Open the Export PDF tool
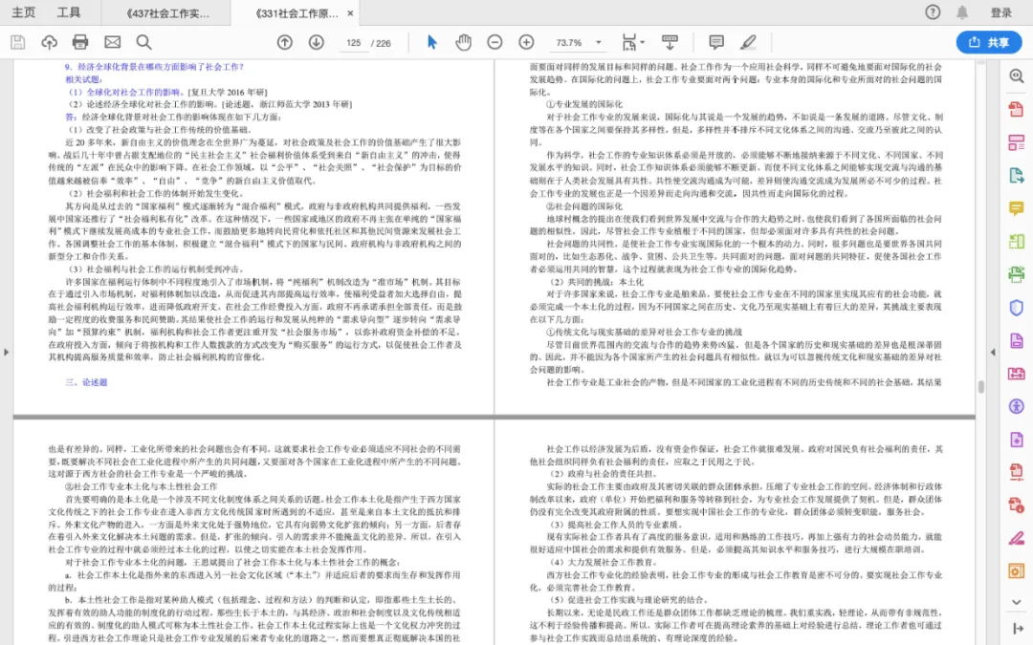This screenshot has width=1033, height=645. pos(1017,175)
